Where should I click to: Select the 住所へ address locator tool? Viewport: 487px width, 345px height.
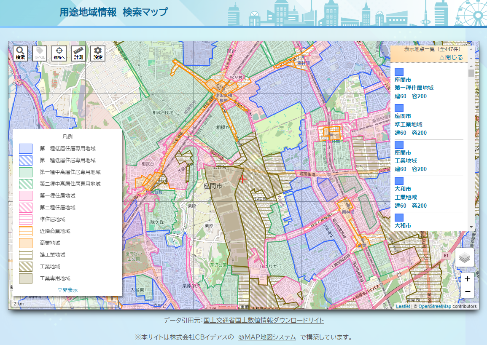59,53
